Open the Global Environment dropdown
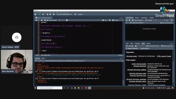The image size is (176, 99). click(x=137, y=23)
